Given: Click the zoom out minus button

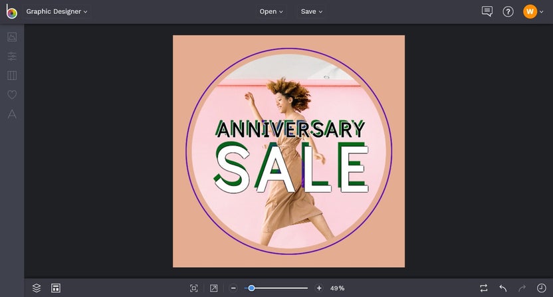Looking at the screenshot, I should click(233, 288).
